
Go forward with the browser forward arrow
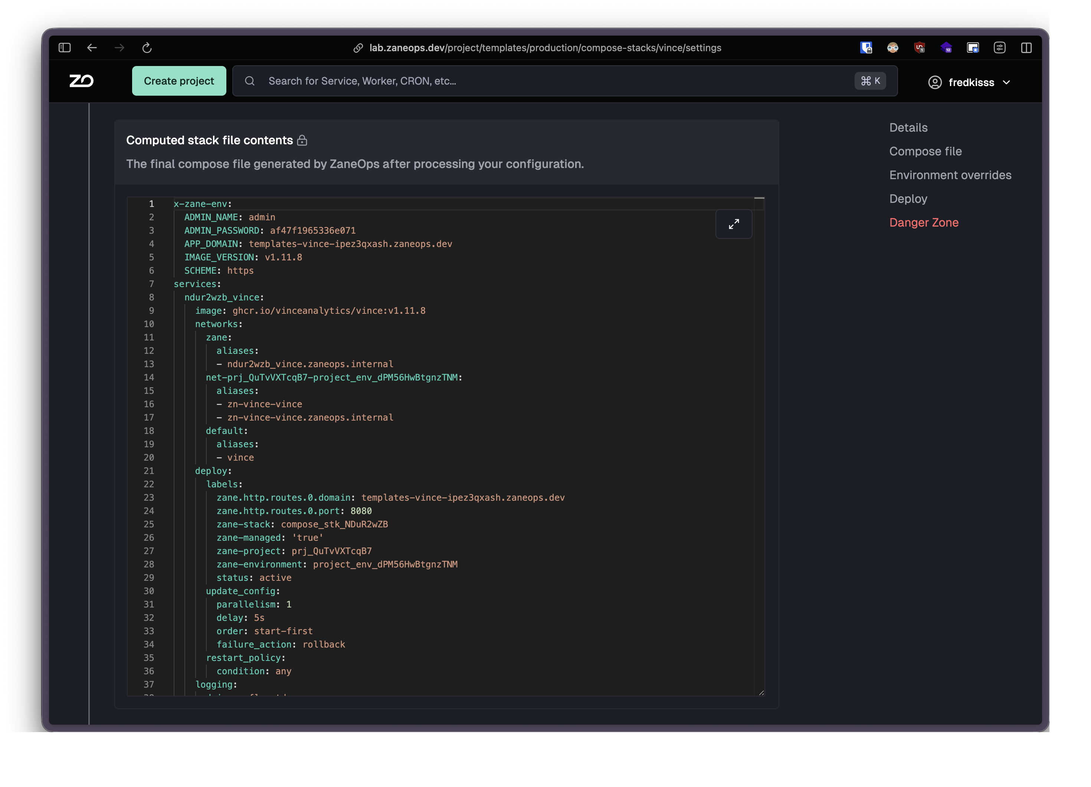(x=119, y=47)
